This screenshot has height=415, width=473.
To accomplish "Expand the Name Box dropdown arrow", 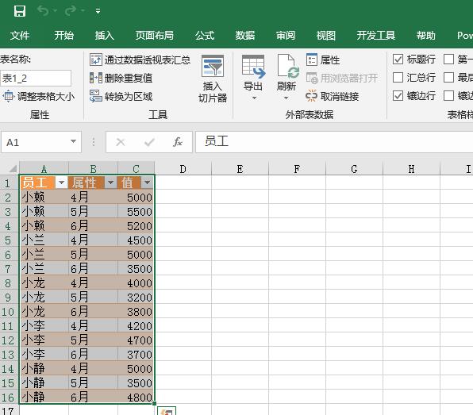I will point(73,141).
